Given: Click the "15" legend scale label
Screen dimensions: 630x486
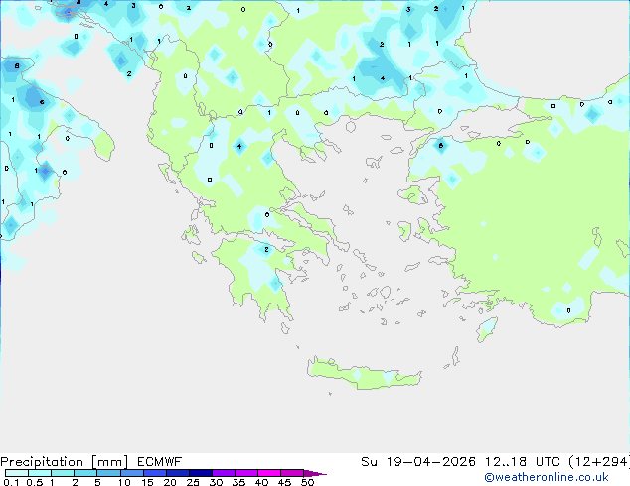Looking at the screenshot, I should pos(147,482).
